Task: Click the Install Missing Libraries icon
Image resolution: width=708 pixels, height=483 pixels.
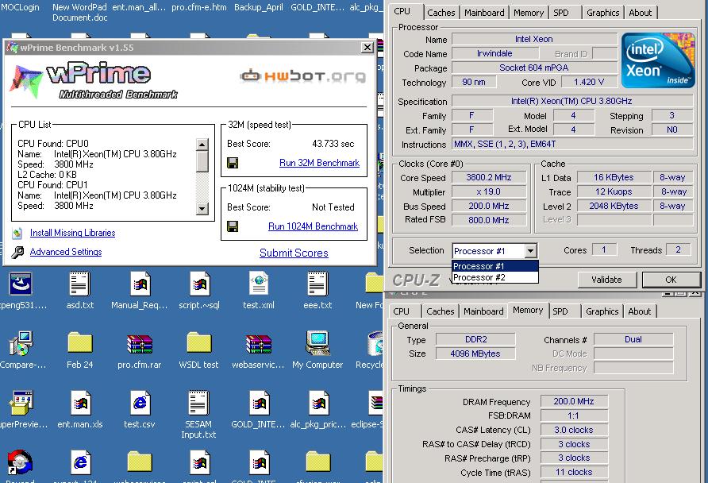Action: (x=17, y=233)
